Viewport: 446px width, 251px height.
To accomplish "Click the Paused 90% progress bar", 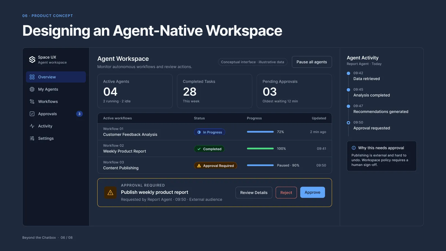I will (x=260, y=165).
